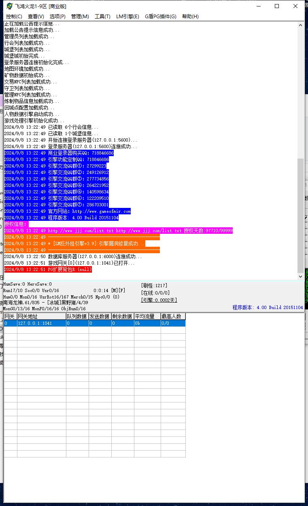308x506 pixels.
Task: Click the 平均流量 column header
Action: point(147,317)
